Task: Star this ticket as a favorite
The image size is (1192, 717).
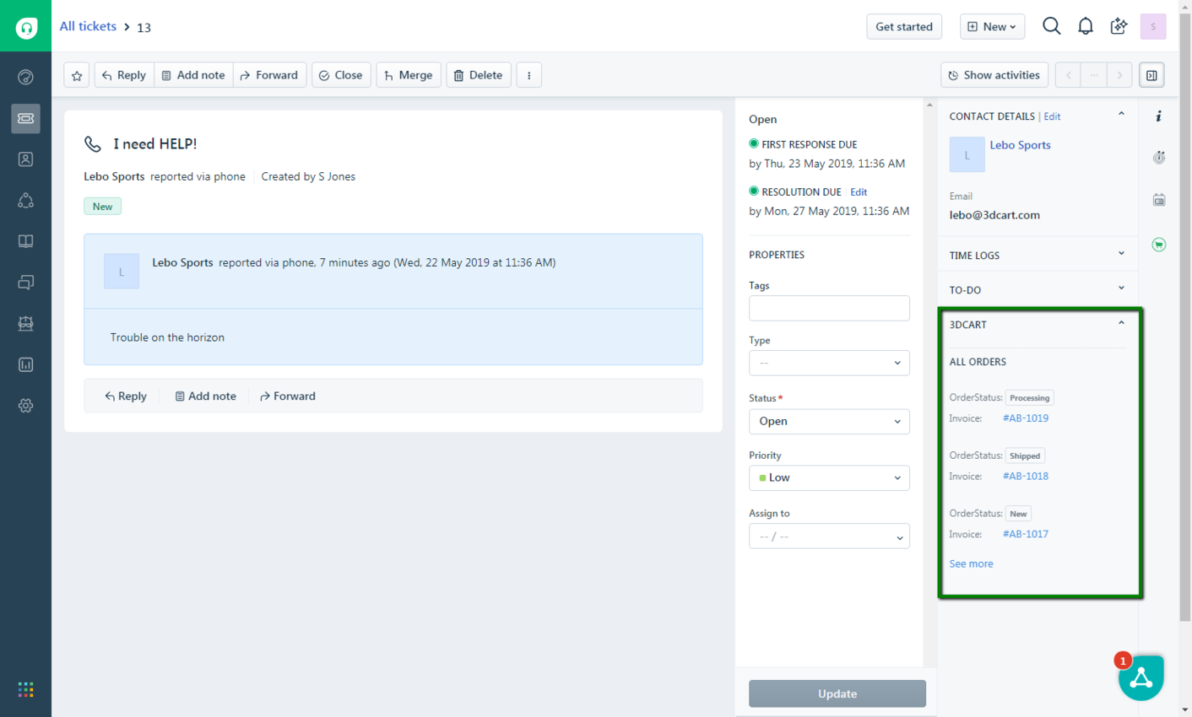Action: [76, 74]
